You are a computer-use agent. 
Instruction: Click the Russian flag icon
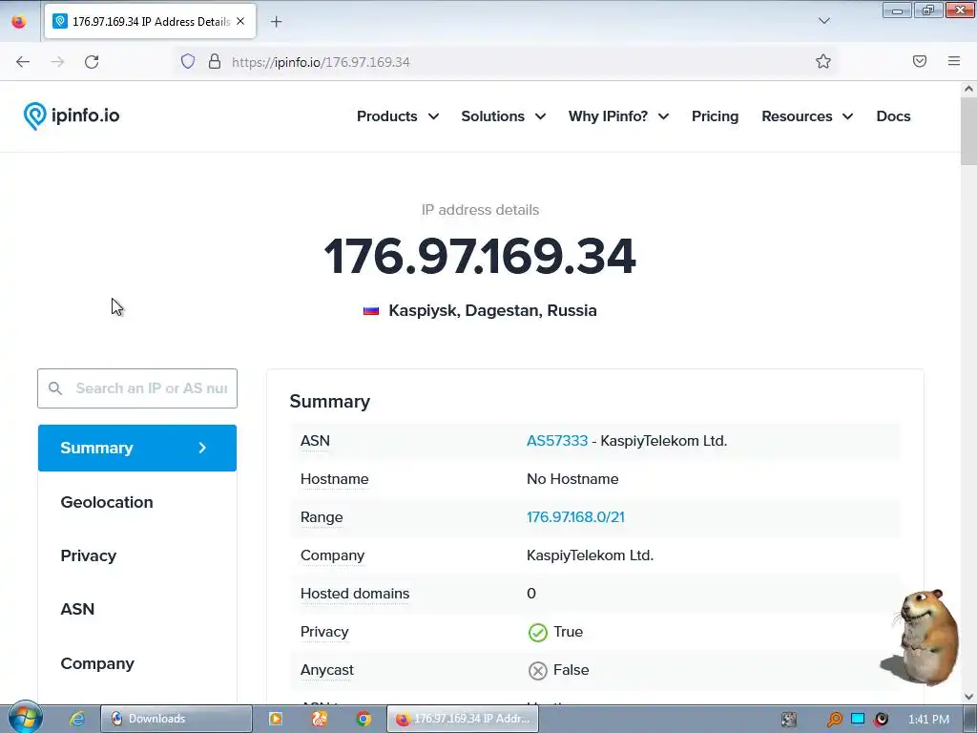point(371,310)
